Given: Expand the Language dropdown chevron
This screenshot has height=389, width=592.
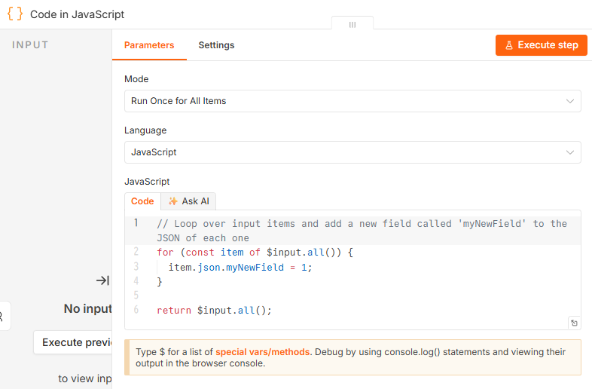Looking at the screenshot, I should [x=570, y=152].
